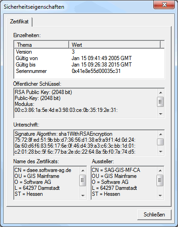
Task: Click the Aussteller scrollbar thumb
Action: point(160,180)
